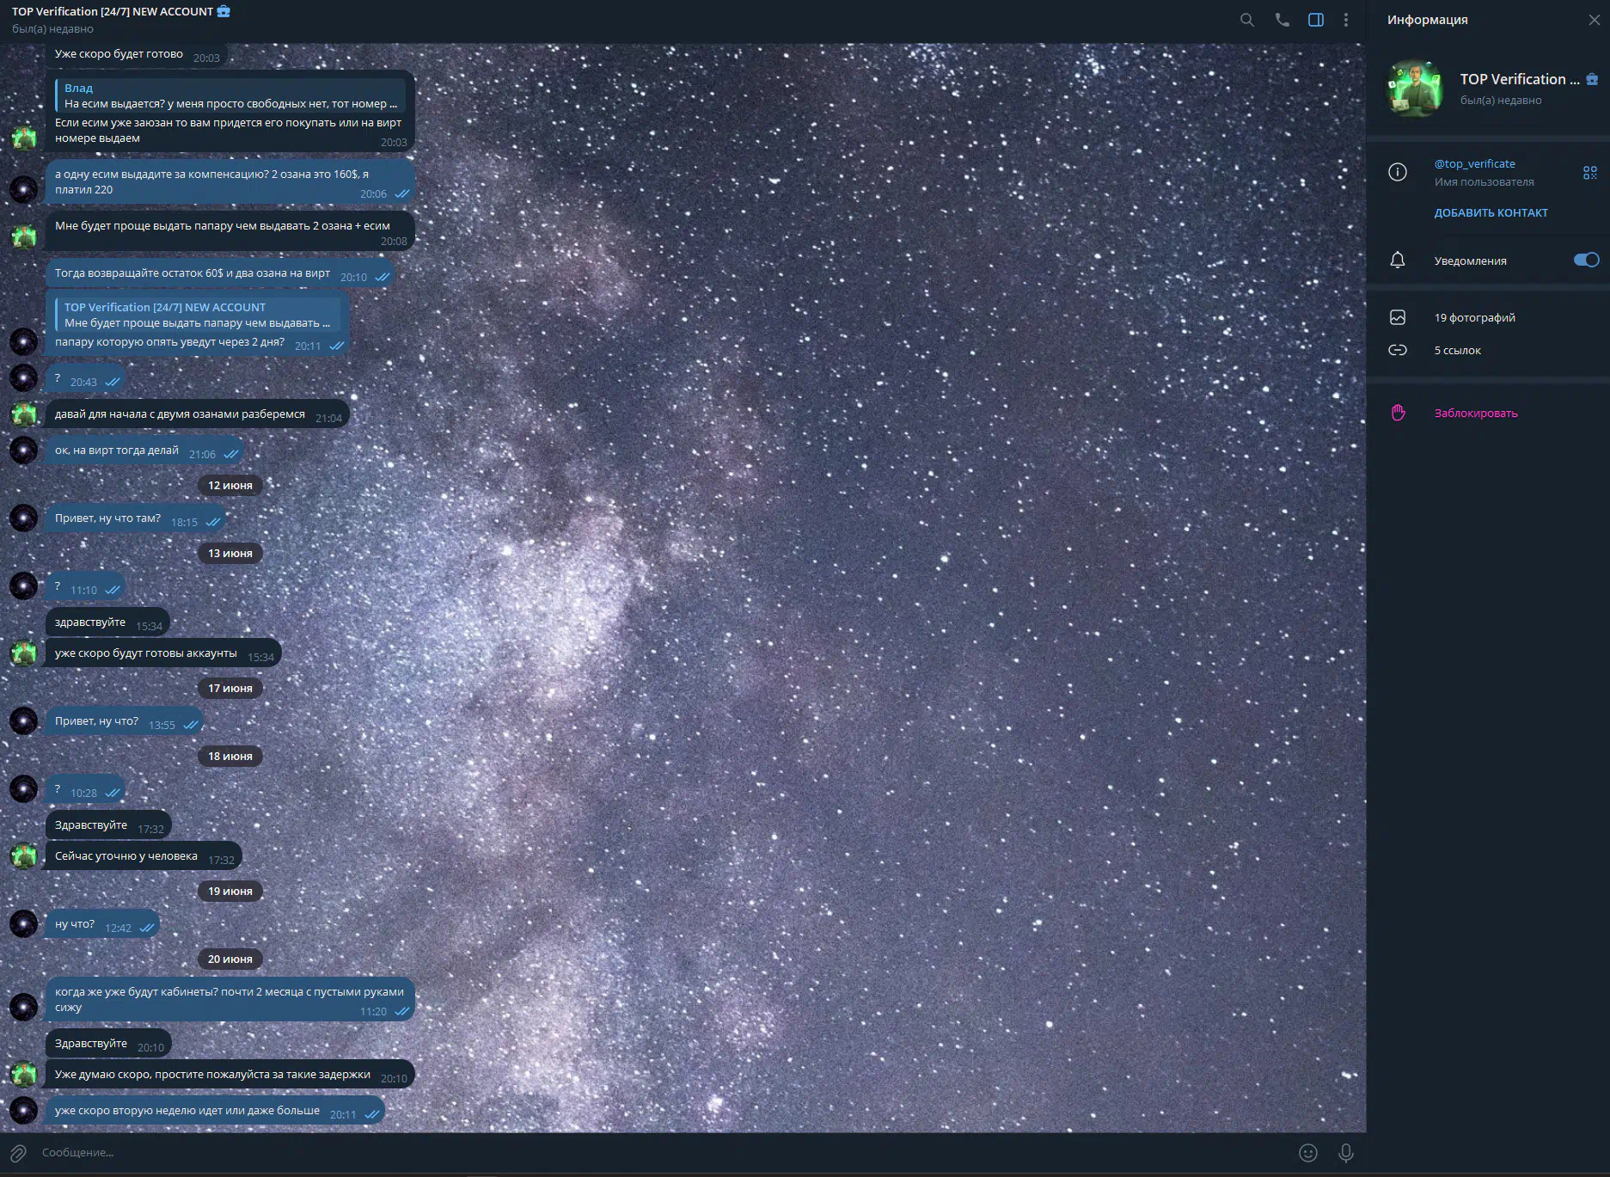Click the 19 июня date badge
This screenshot has width=1610, height=1177.
click(230, 891)
